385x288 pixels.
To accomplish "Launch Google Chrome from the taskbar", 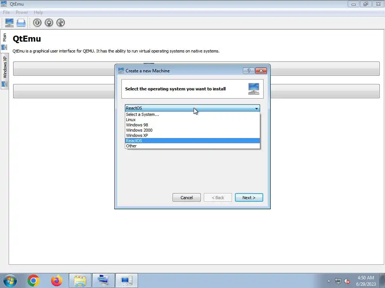I will pos(33,280).
